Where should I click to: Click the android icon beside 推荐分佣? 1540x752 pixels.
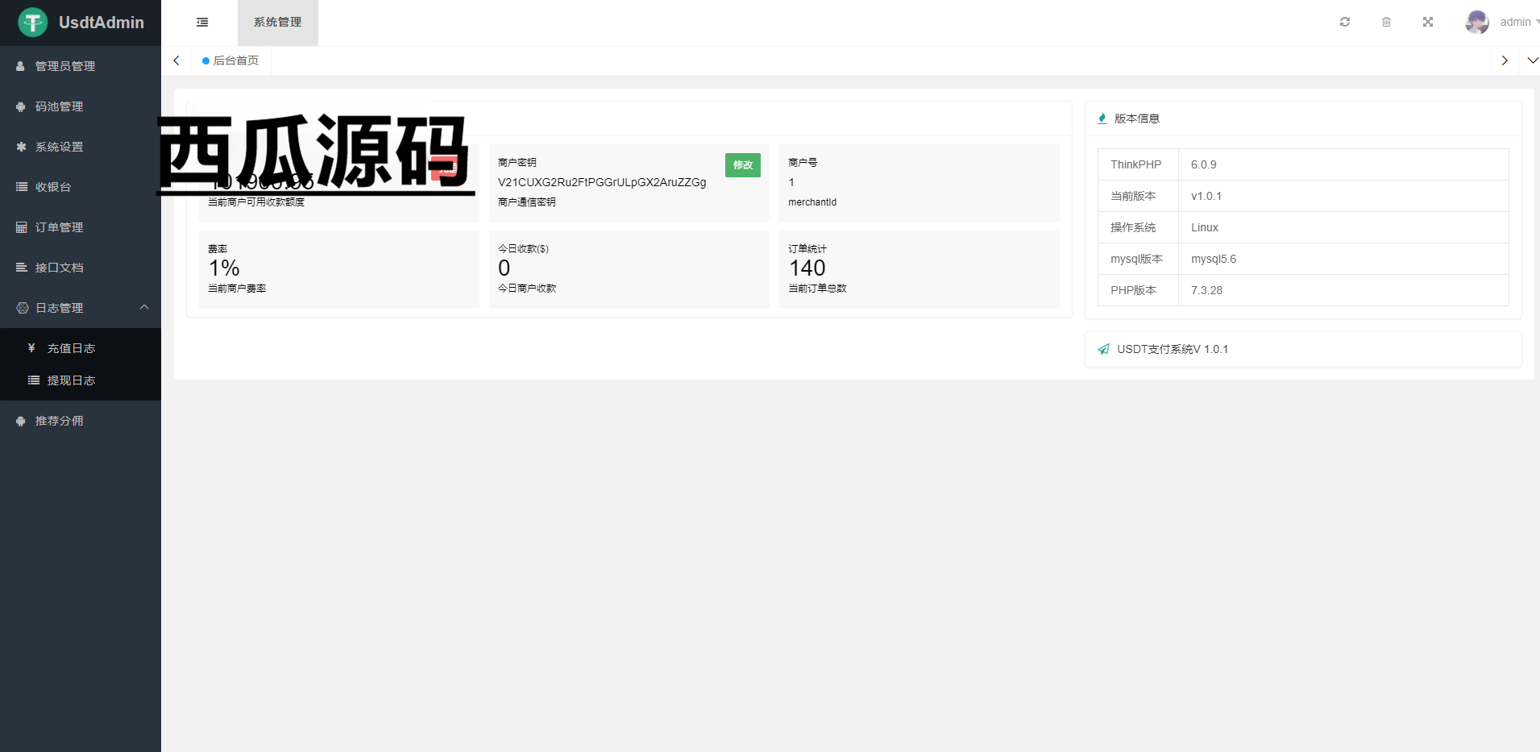(21, 421)
